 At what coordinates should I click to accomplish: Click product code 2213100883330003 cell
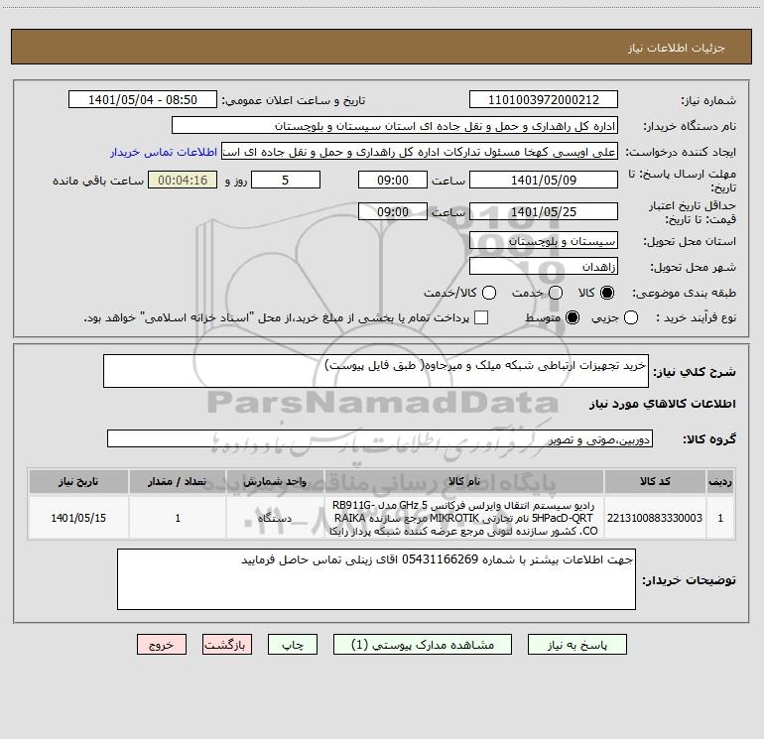pos(655,518)
